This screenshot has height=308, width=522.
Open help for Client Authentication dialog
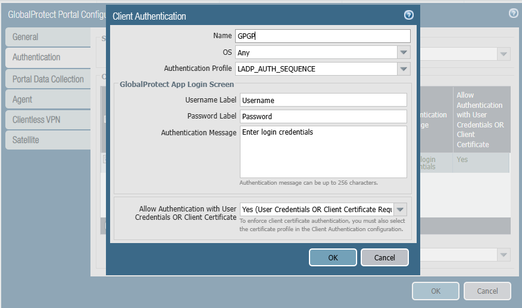[408, 15]
